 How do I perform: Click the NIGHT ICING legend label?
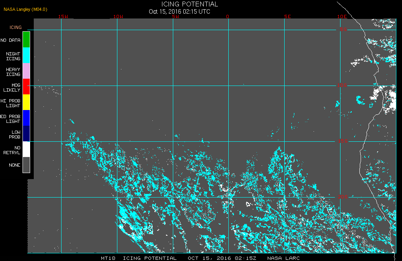(x=13, y=56)
